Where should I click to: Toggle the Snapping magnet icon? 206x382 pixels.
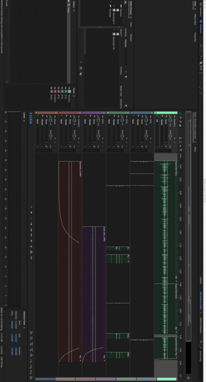pos(180,146)
